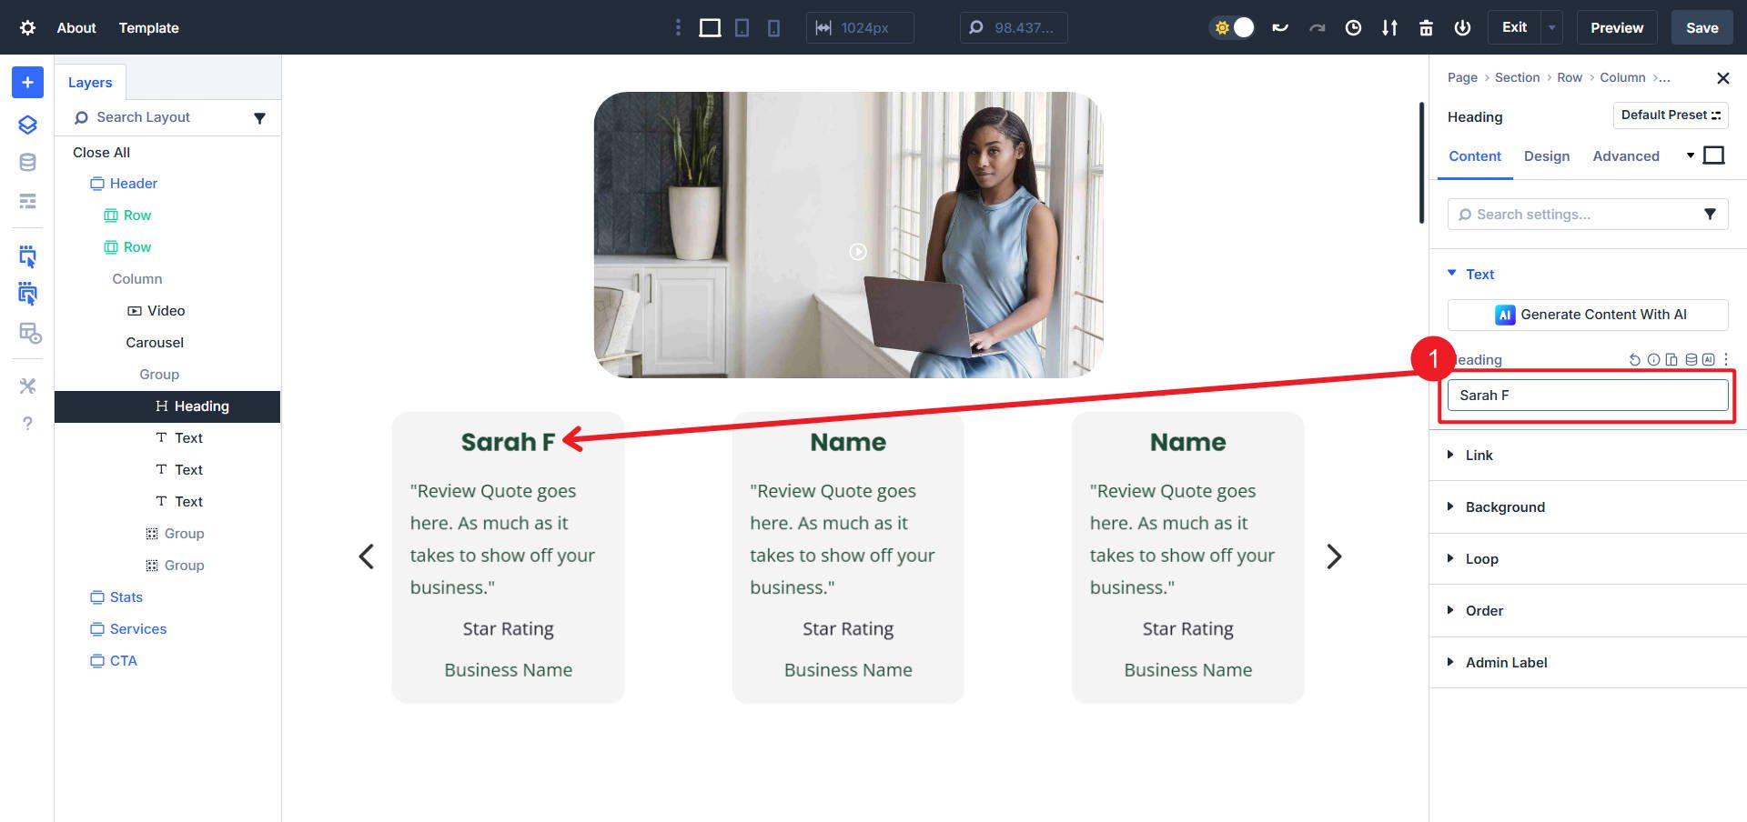Screen dimensions: 1747x822
Task: Open the Advanced tab in Heading settings
Action: point(1626,155)
